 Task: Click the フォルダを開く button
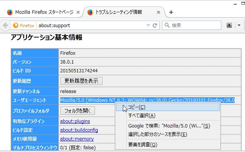(77, 111)
